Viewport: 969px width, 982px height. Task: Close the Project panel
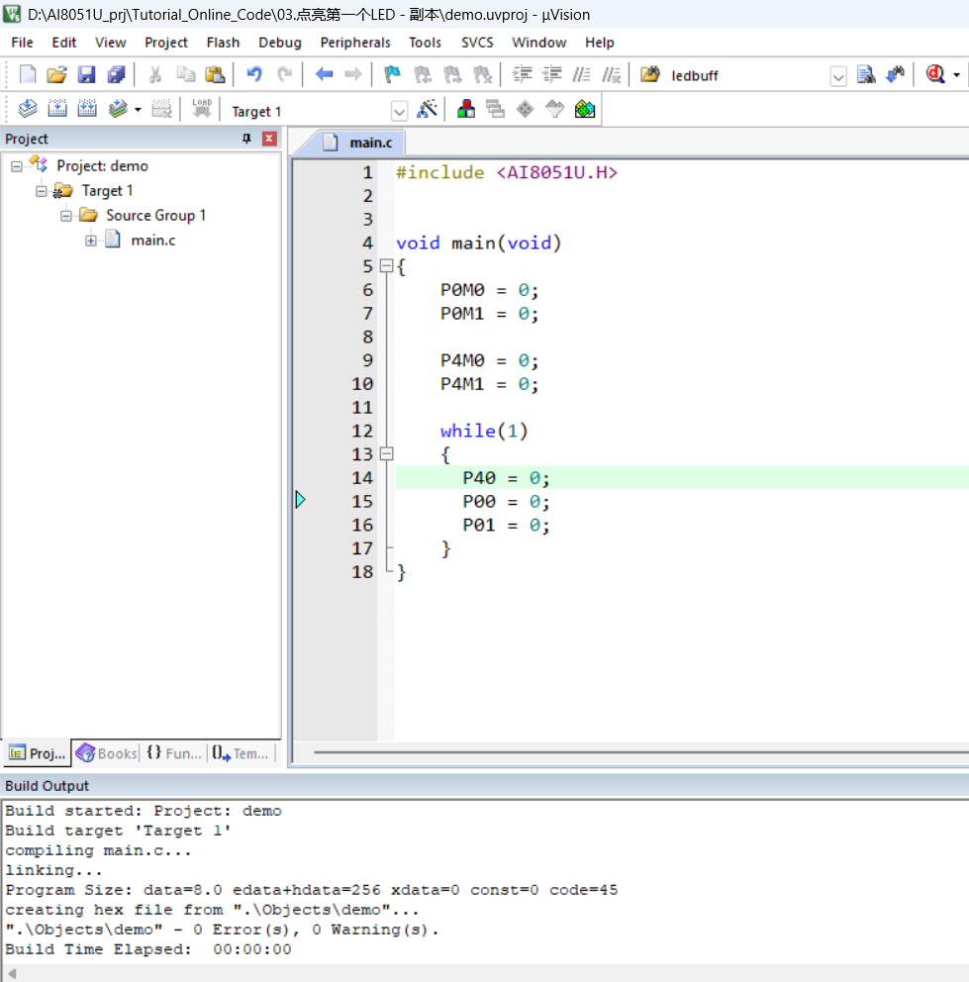tap(269, 139)
